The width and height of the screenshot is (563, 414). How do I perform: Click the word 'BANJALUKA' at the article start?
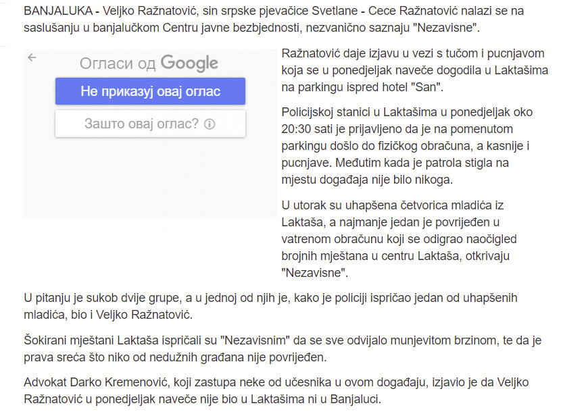coord(58,11)
